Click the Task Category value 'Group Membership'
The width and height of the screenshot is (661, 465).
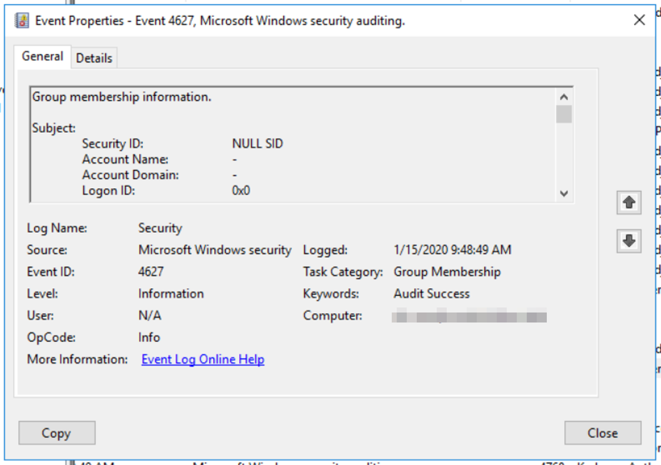click(x=447, y=272)
